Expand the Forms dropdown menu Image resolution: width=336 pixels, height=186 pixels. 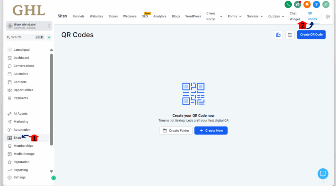point(235,16)
